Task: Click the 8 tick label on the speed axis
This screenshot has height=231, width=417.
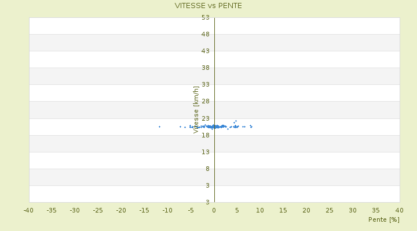Action: click(x=207, y=169)
